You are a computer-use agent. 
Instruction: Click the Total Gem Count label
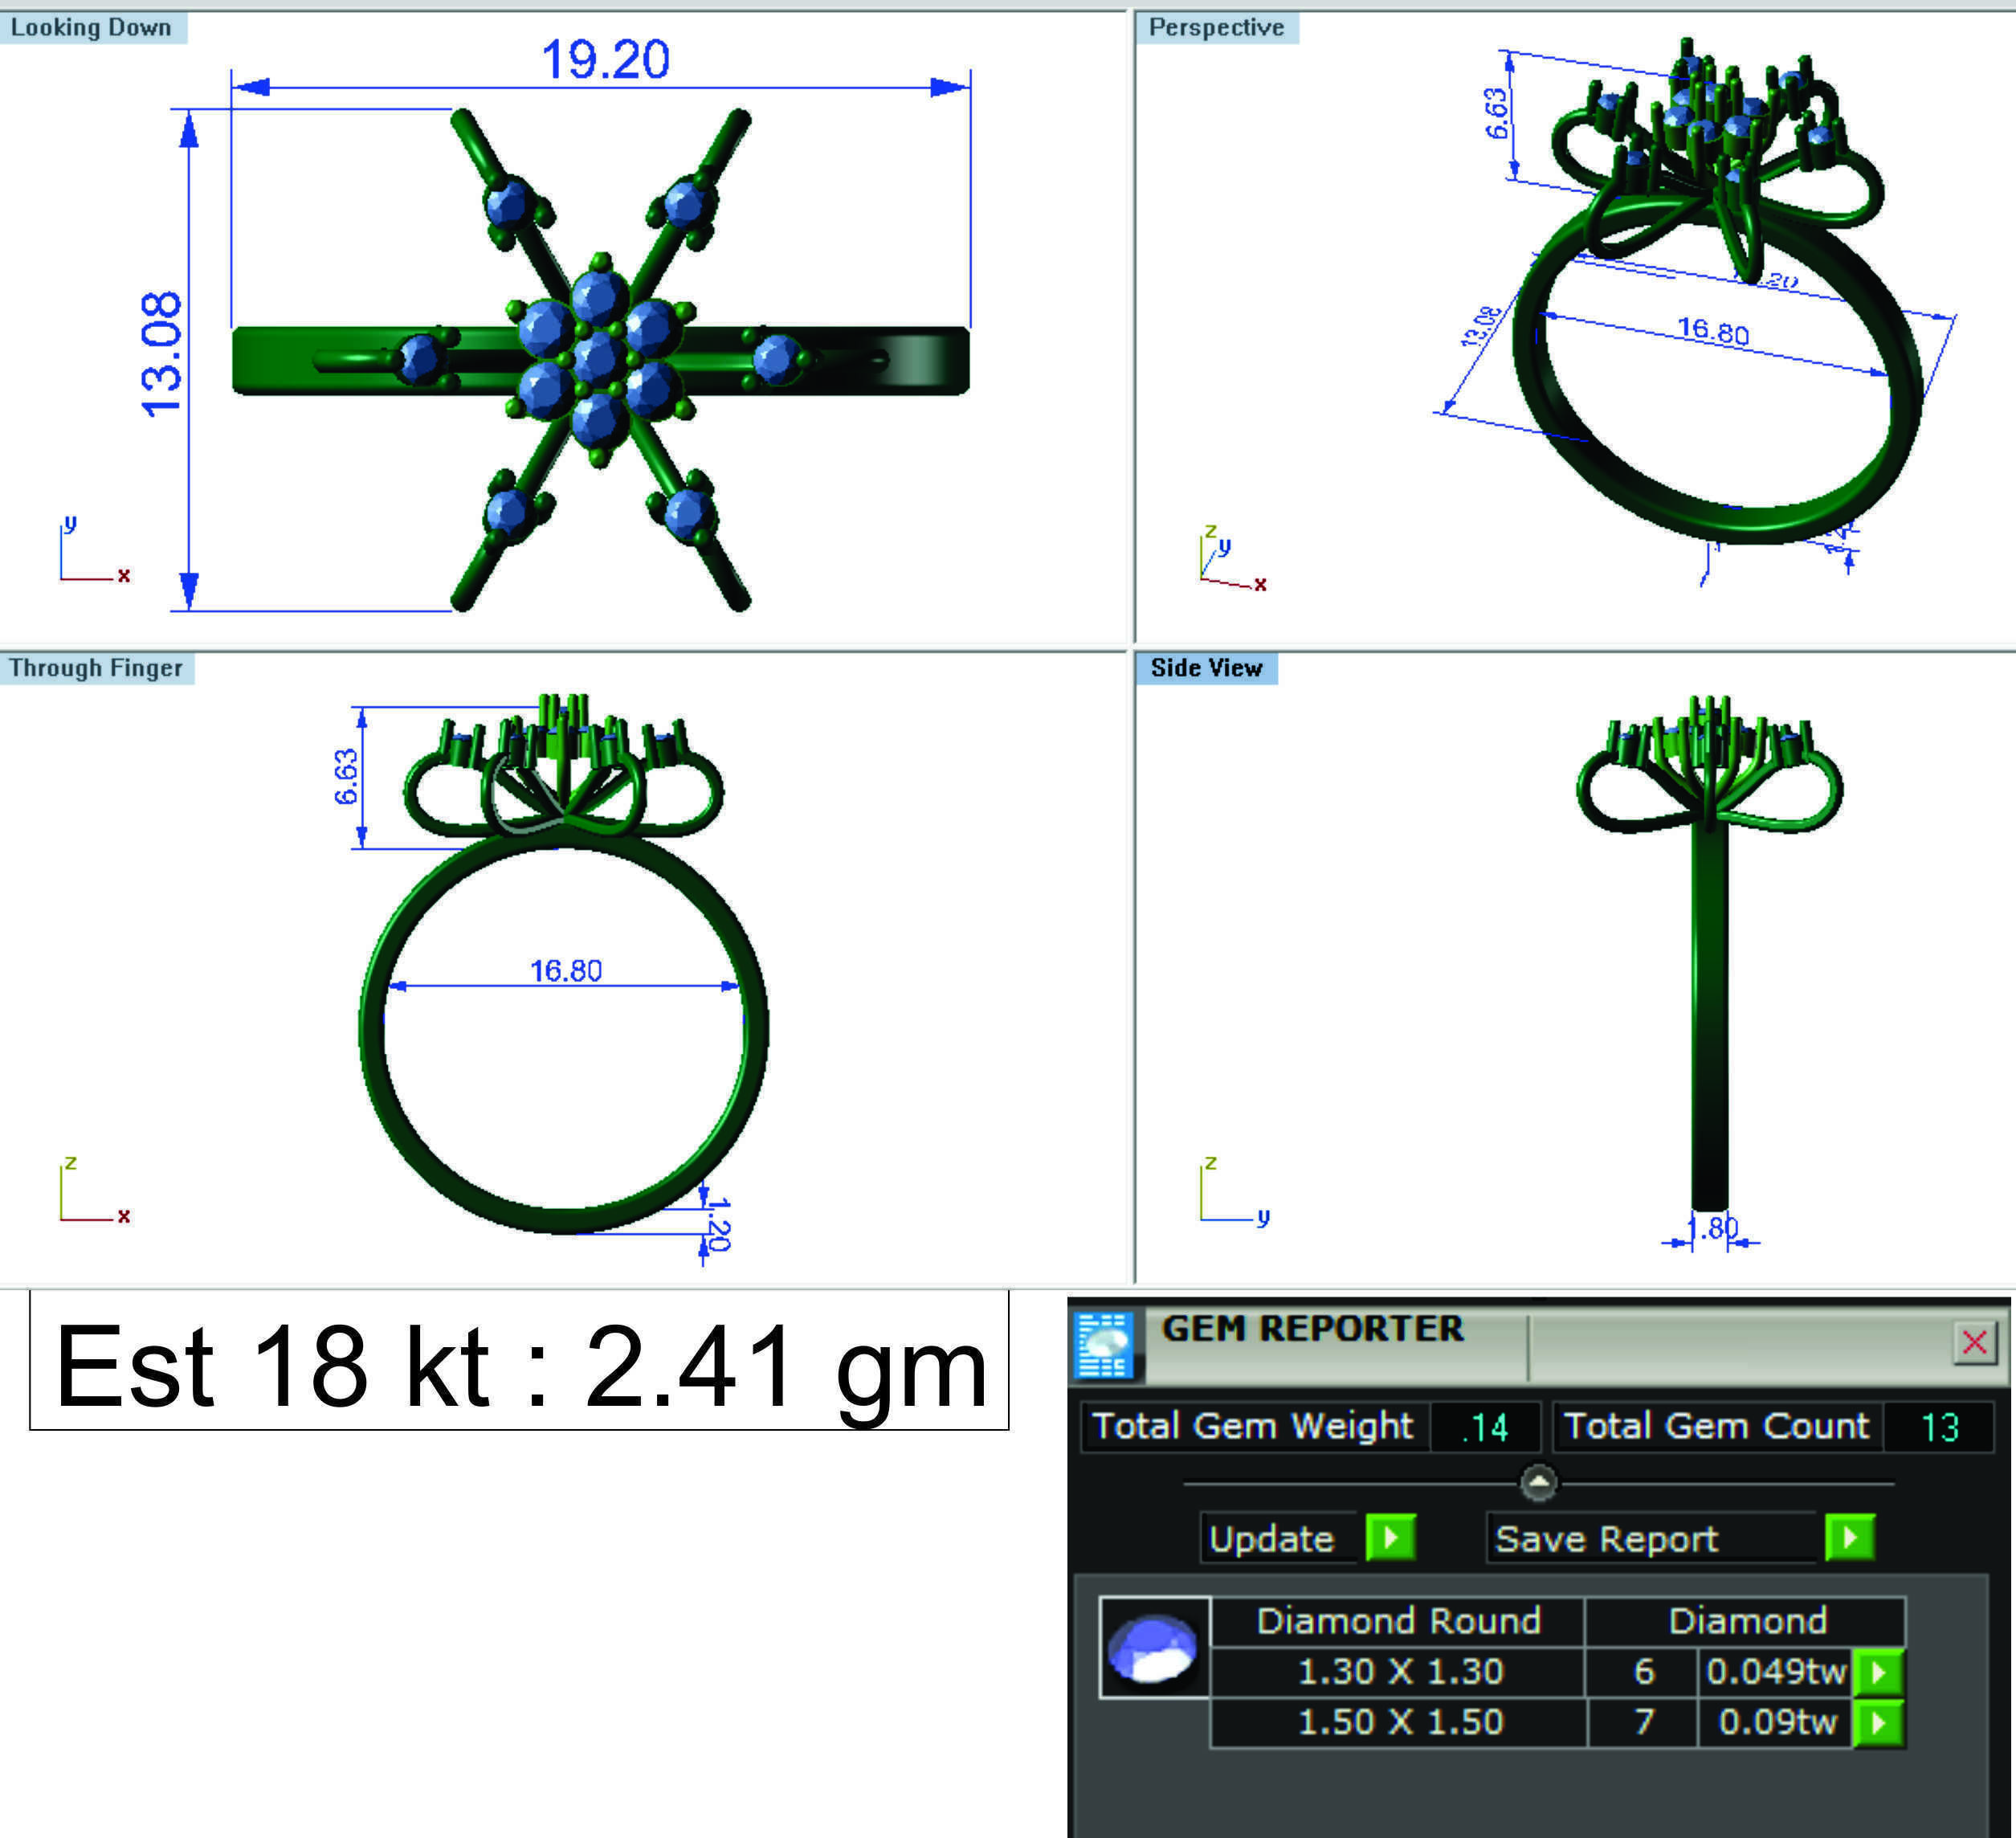1716,1426
